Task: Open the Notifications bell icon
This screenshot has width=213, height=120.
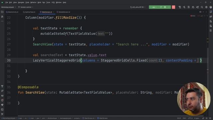Action: pos(211,12)
